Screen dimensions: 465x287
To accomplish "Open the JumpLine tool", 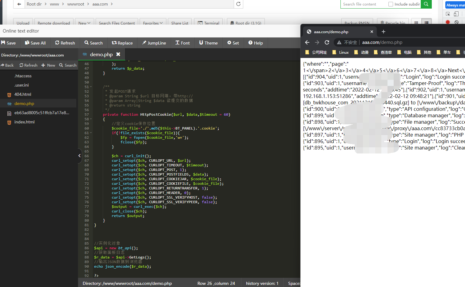I will click(154, 43).
